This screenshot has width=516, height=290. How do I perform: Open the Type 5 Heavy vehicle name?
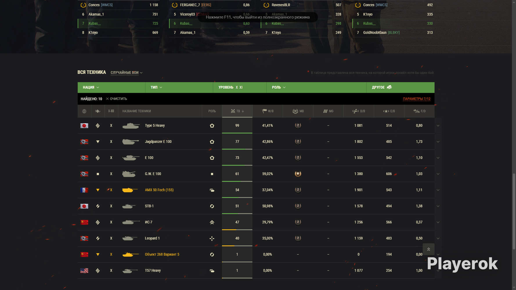(155, 126)
